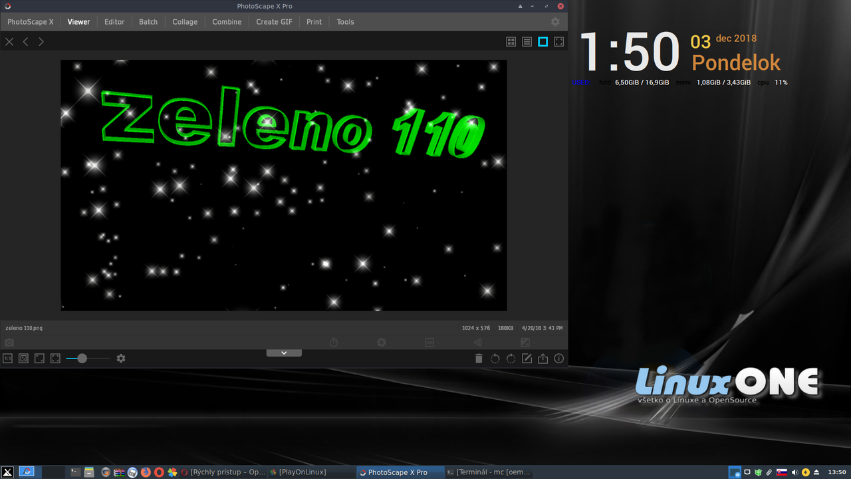Switch to thumbnail grid view
851x479 pixels.
[511, 42]
